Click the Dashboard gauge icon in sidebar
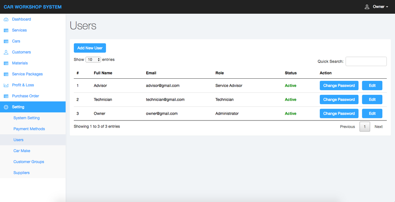Viewport: 395px width, 202px height. tap(6, 19)
